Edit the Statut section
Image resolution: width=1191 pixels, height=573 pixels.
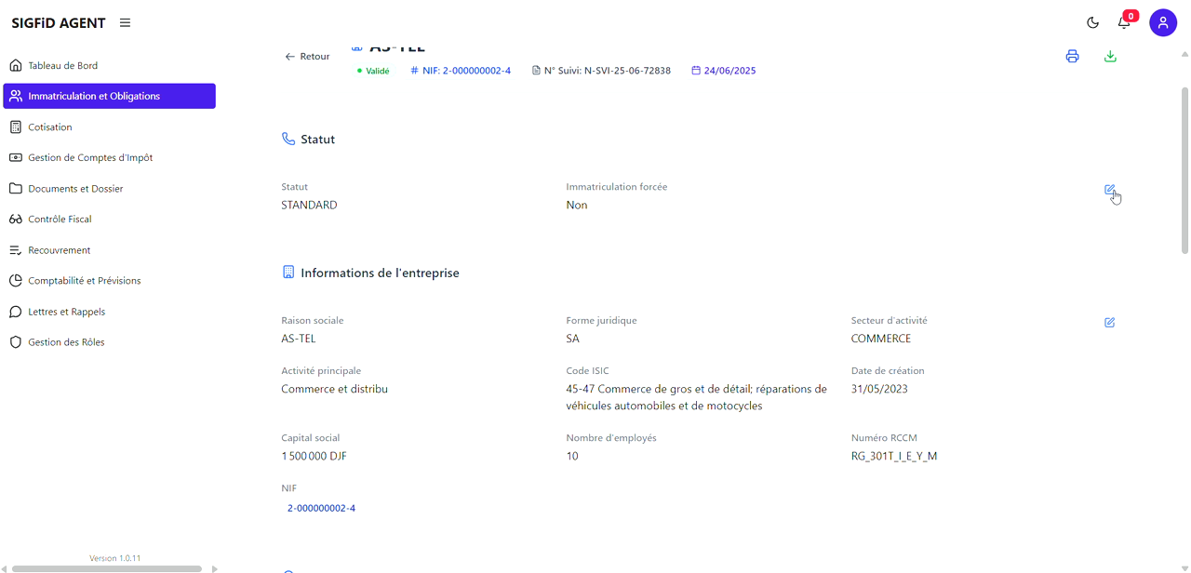(1109, 190)
